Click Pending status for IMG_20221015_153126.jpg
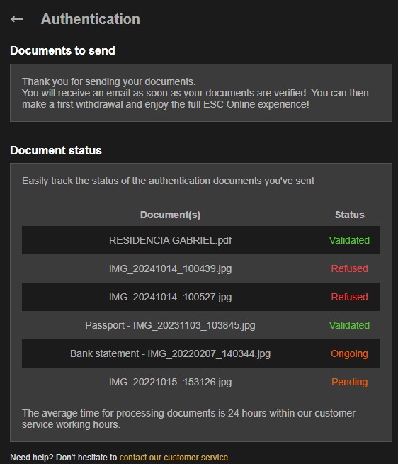Image resolution: width=398 pixels, height=464 pixels. (x=349, y=382)
